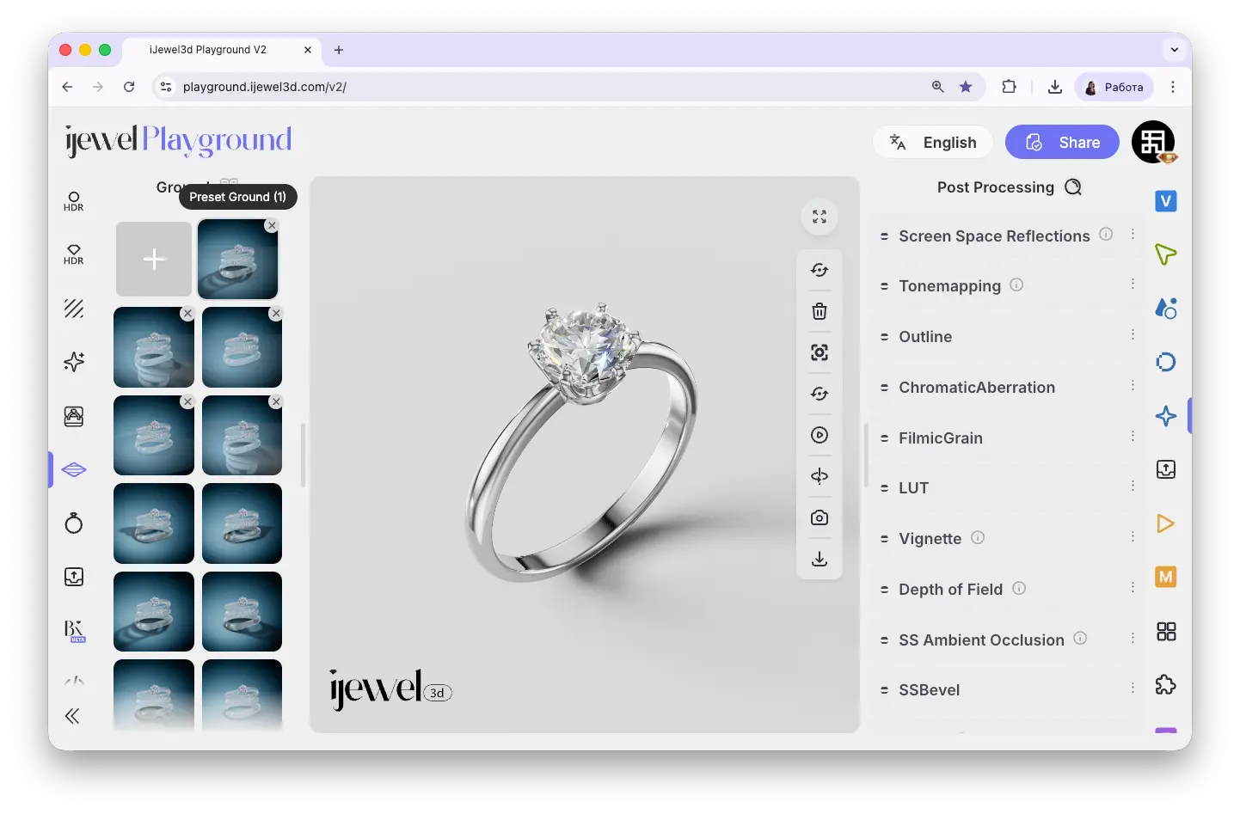Open the upload tray icon in left sidebar

pyautogui.click(x=74, y=577)
